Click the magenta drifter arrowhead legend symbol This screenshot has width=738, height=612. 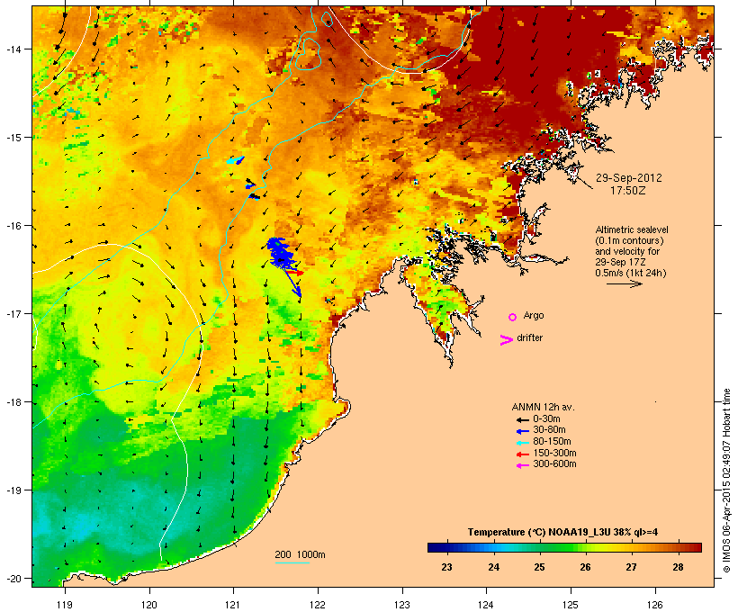tap(506, 340)
